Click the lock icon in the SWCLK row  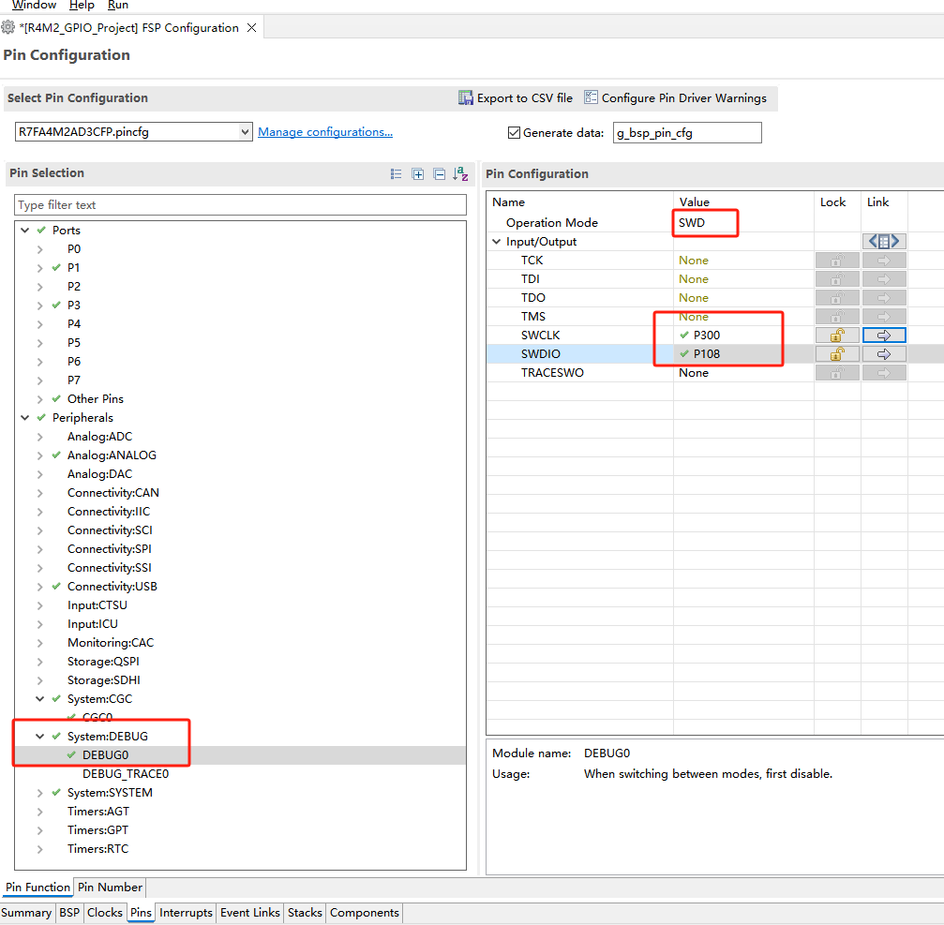(x=837, y=336)
